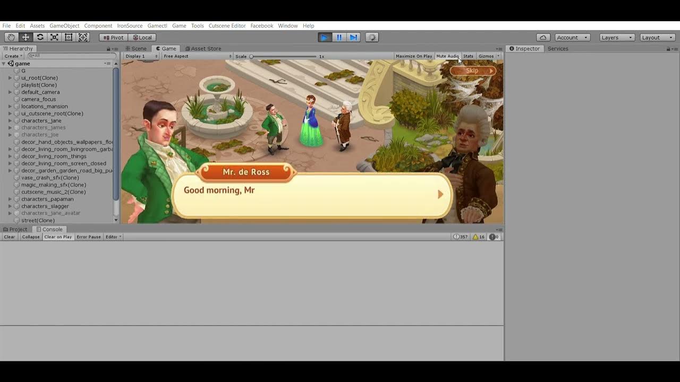This screenshot has height=382, width=680.
Task: Open the Cutscene Editor menu
Action: [227, 25]
